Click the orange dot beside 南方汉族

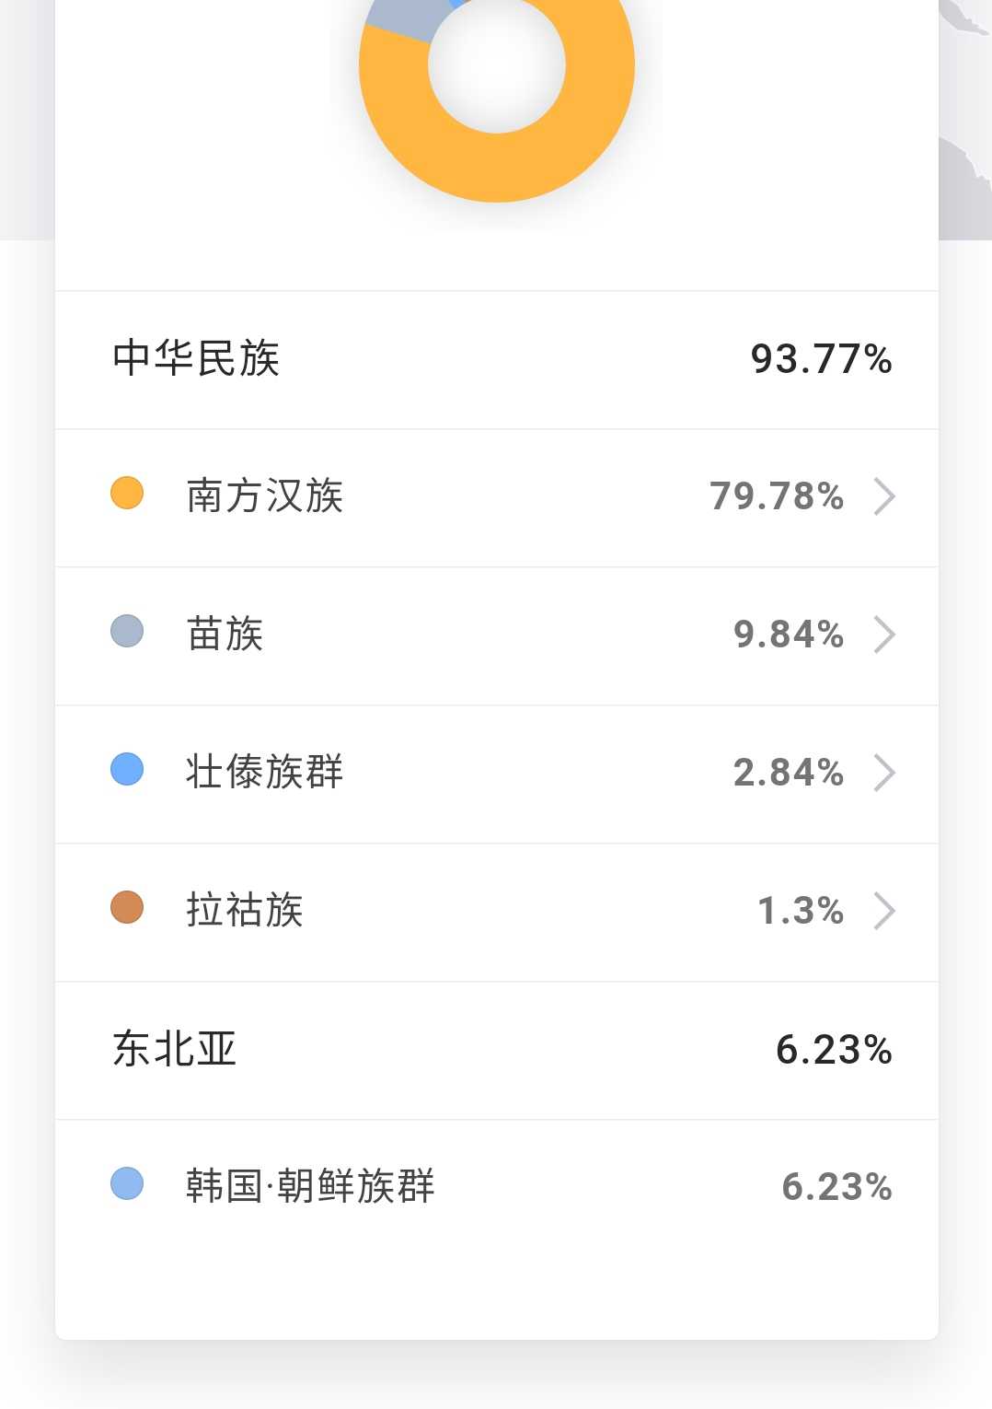coord(127,493)
